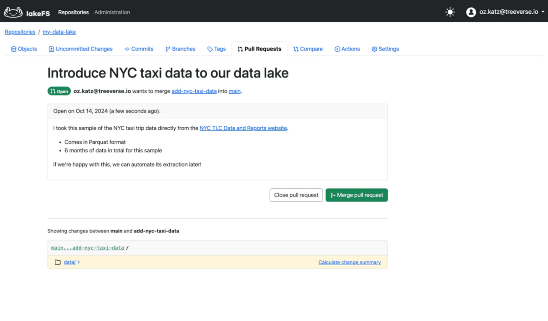Click the Branches fork icon

click(167, 49)
